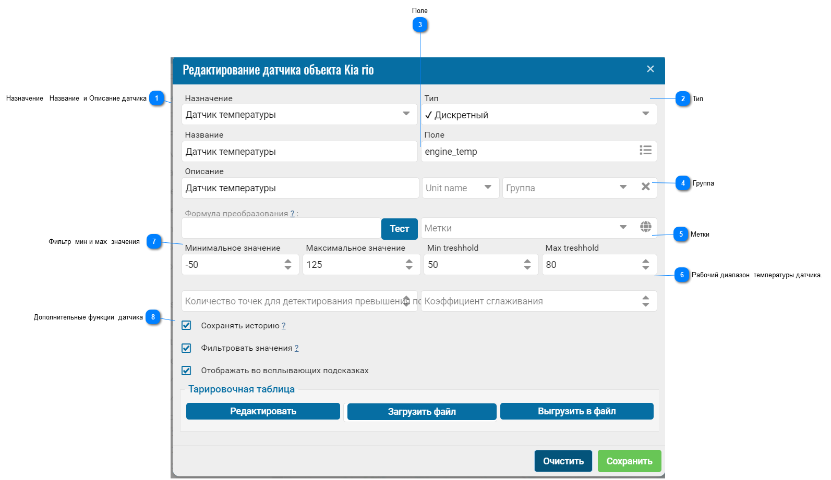Click the Минимальное значение stepper arrows
Screen dimensions: 831x480
288,264
